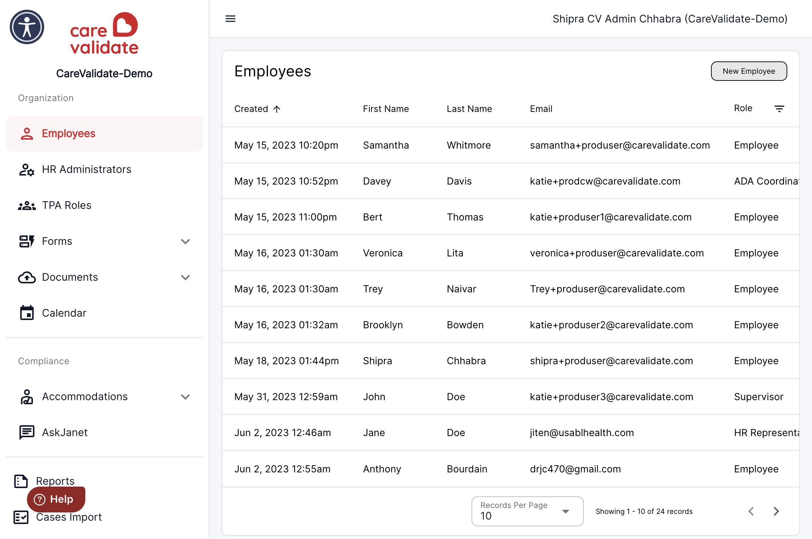This screenshot has height=539, width=812.
Task: Open the accessibility widget icon
Action: coord(27,27)
